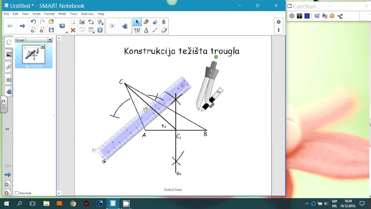
Task: Select the Eraser tool
Action: (x=164, y=30)
